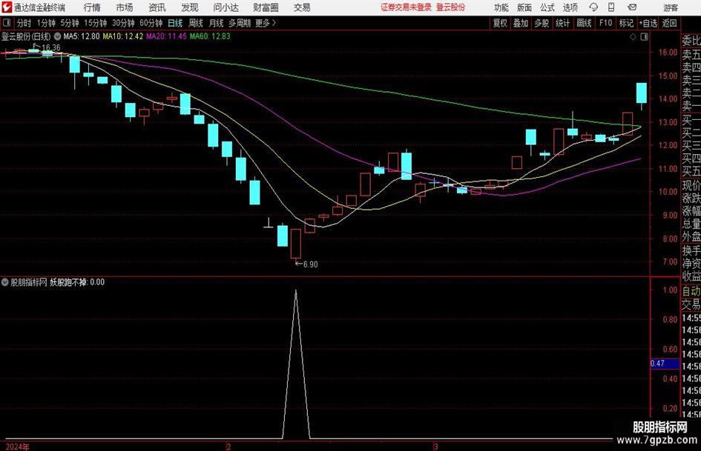This screenshot has height=451, width=701.
Task: Click the 通达信 app logo icon
Action: click(x=6, y=7)
